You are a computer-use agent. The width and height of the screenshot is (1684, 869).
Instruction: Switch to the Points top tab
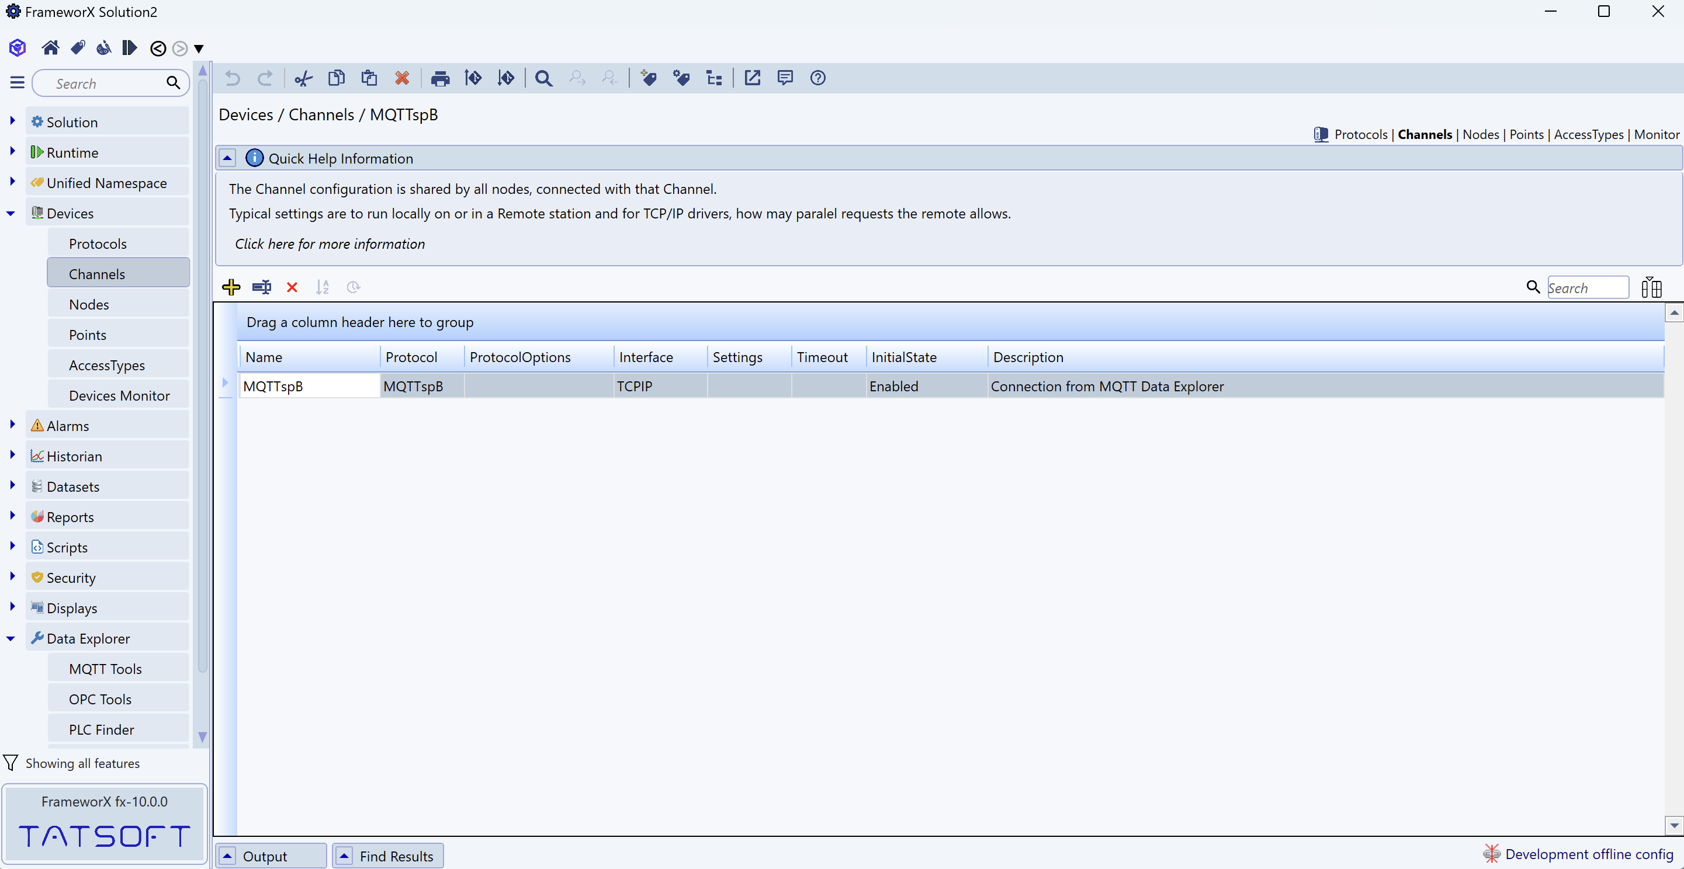click(1526, 134)
